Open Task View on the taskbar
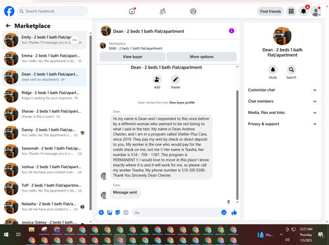Image resolution: width=329 pixels, height=245 pixels. [x=18, y=234]
